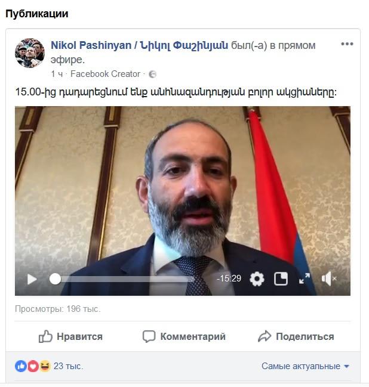
Task: Switch video to picture-in-picture mode
Action: click(281, 279)
